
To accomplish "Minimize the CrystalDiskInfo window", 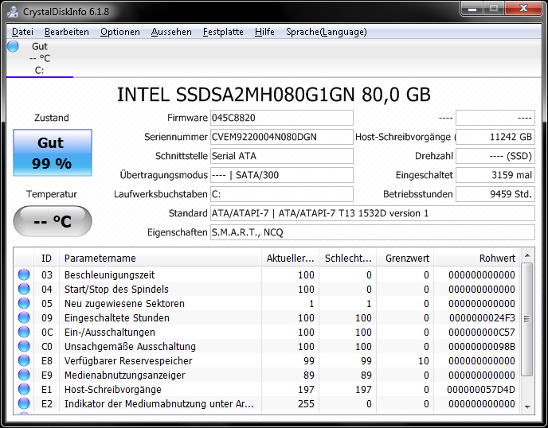I will pos(472,9).
